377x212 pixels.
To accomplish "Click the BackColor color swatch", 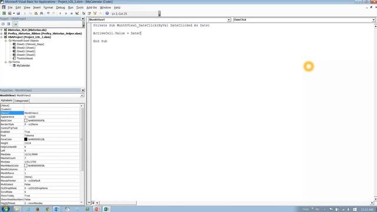I will point(26,120).
